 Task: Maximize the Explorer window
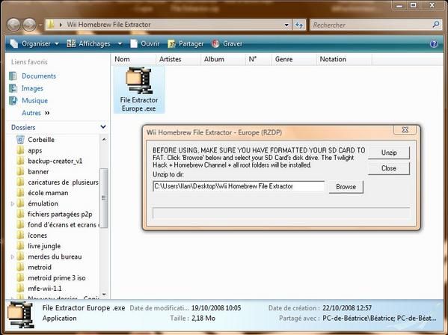click(x=413, y=5)
